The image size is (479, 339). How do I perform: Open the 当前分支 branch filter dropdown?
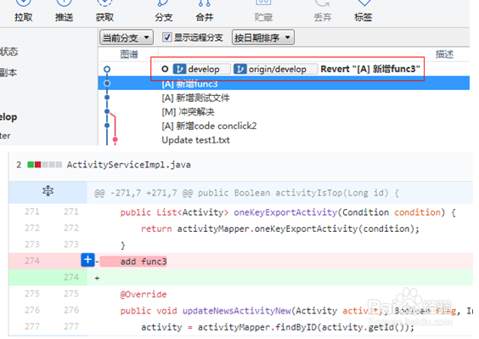click(127, 37)
